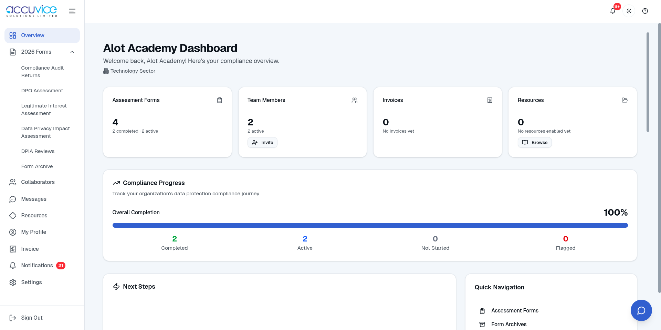Click the Resources card folder icon
Screen dimensions: 661x330
click(625, 100)
